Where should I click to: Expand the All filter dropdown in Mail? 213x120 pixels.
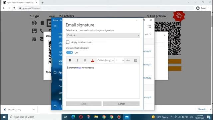(x=148, y=34)
